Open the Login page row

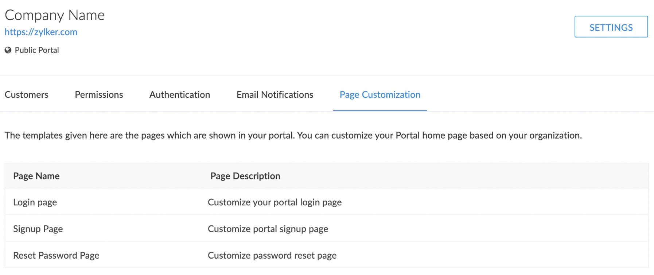[x=35, y=202]
